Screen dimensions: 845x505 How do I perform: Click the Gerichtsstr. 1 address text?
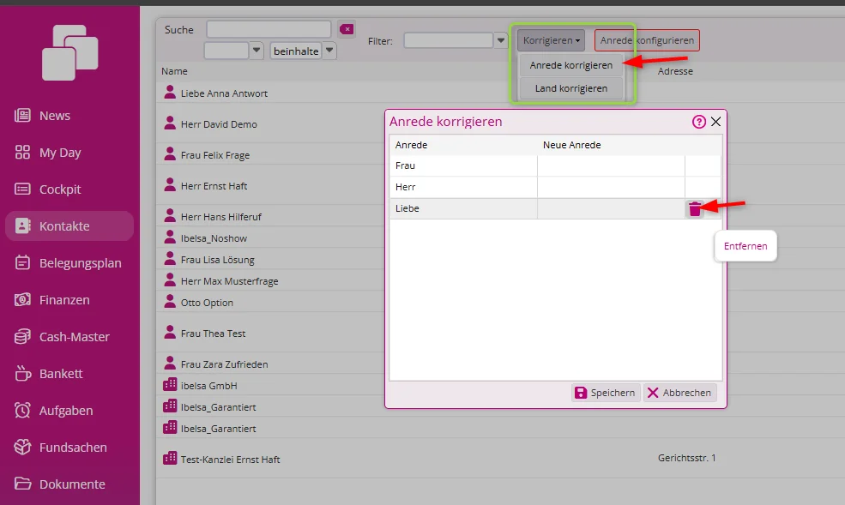click(686, 458)
